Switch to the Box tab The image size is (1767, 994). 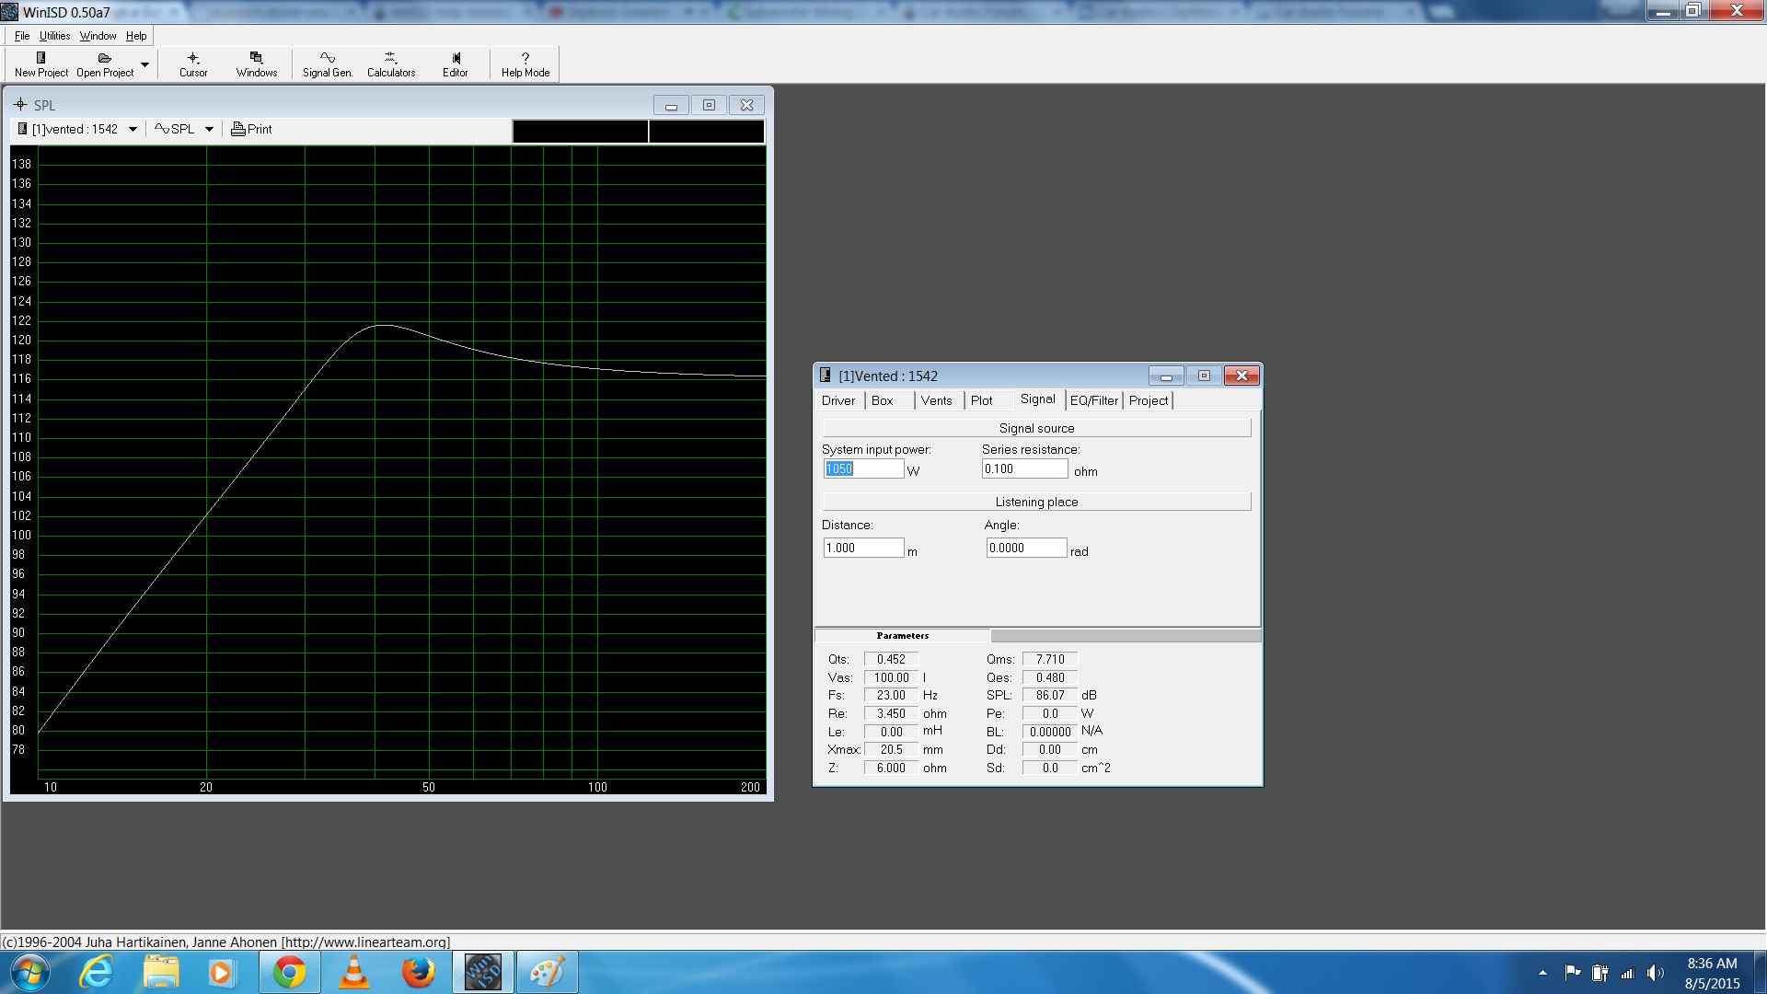[x=882, y=400]
